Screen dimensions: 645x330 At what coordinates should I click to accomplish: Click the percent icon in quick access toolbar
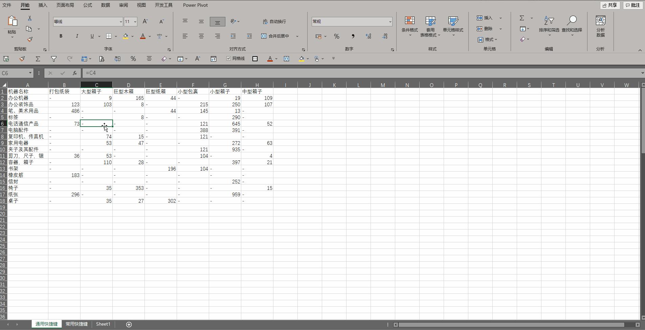click(x=133, y=59)
